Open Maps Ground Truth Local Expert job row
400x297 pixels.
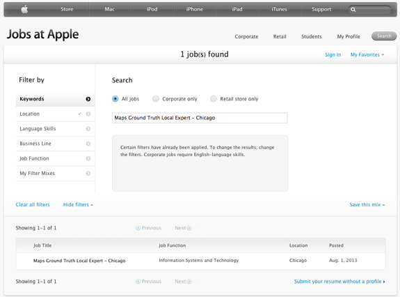[x=201, y=261]
